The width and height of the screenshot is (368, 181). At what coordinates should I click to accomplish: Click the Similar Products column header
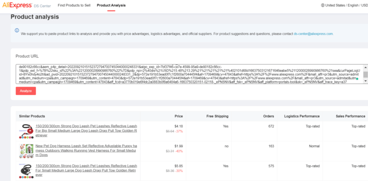[32, 116]
